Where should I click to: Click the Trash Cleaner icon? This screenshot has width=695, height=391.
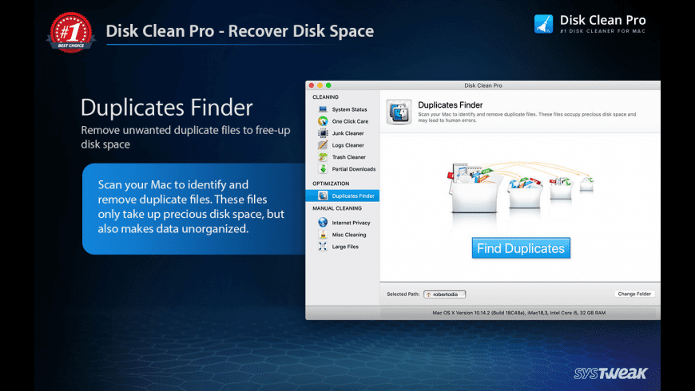(x=323, y=156)
